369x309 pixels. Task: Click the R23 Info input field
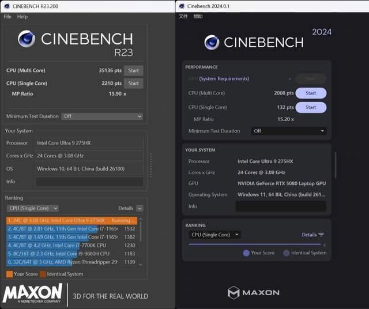(x=89, y=182)
